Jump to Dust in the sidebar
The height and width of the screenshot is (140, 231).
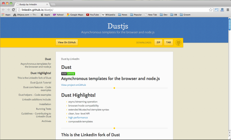[48, 59]
